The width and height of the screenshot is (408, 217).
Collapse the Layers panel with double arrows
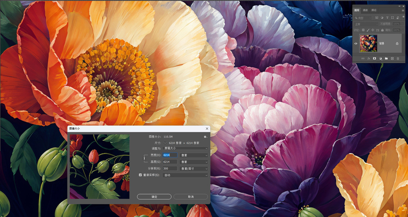coord(399,6)
